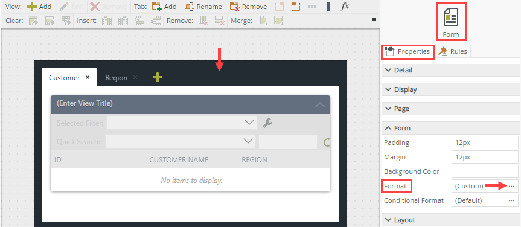
Task: Select the Form icon in the panel
Action: point(451,21)
